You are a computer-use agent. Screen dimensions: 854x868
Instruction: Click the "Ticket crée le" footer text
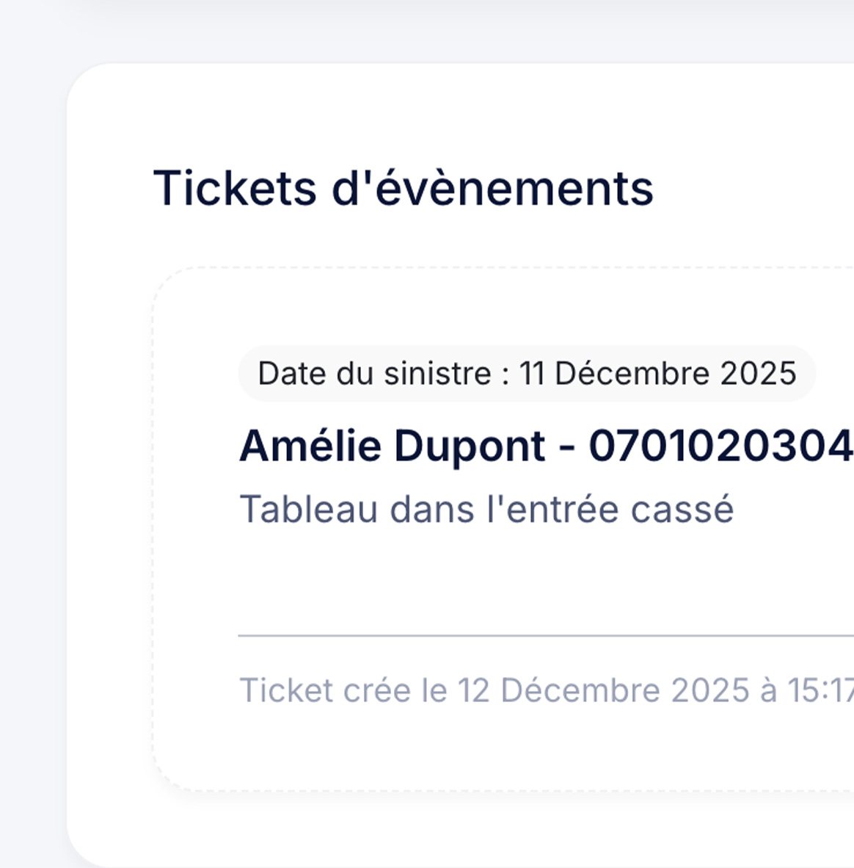tap(343, 690)
